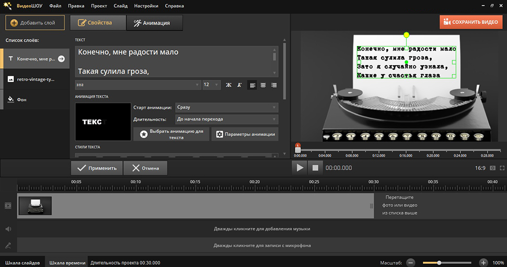The width and height of the screenshot is (507, 267).
Task: Click the music track speaker icon
Action: (8, 229)
